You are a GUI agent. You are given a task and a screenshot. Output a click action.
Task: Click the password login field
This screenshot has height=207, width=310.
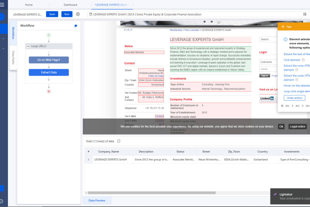268,69
